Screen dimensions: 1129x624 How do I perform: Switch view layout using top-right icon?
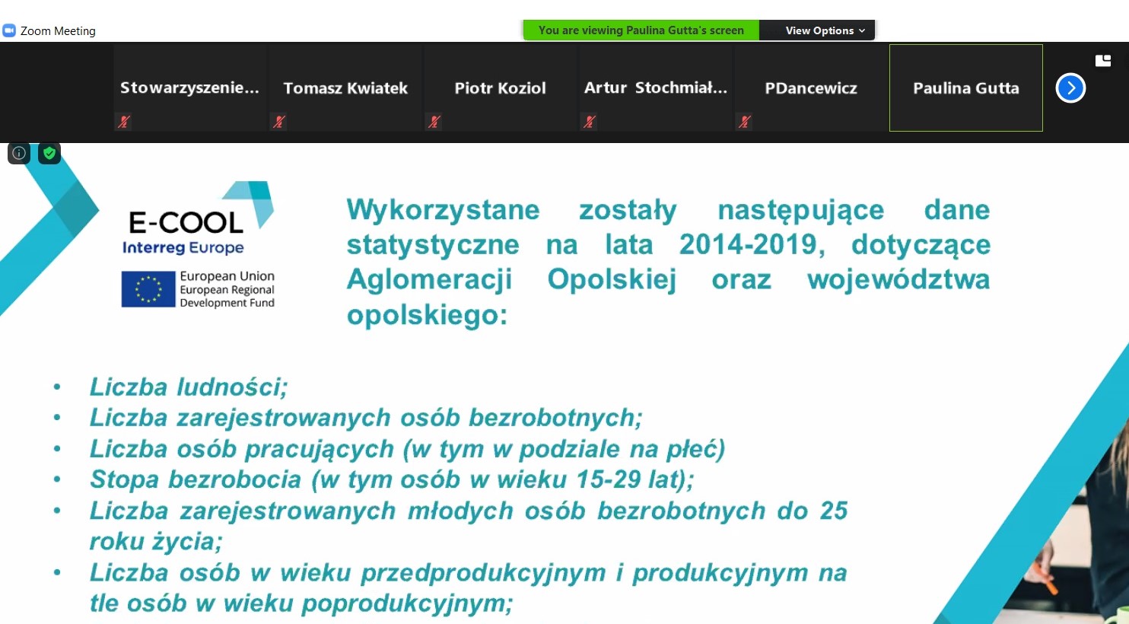(1102, 61)
